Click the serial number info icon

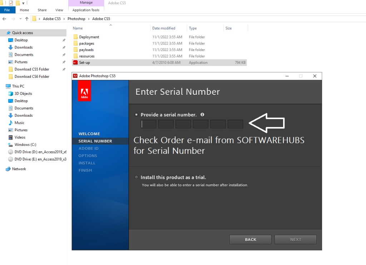pyautogui.click(x=202, y=114)
